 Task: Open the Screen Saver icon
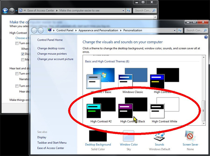coord(190,136)
